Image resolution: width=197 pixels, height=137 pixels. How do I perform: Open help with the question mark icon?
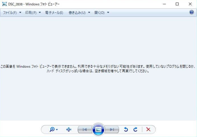click(x=192, y=12)
